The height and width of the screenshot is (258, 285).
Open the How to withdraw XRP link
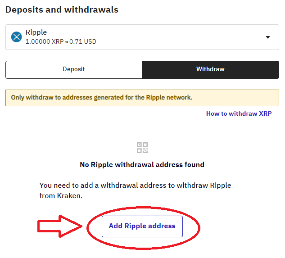(239, 113)
